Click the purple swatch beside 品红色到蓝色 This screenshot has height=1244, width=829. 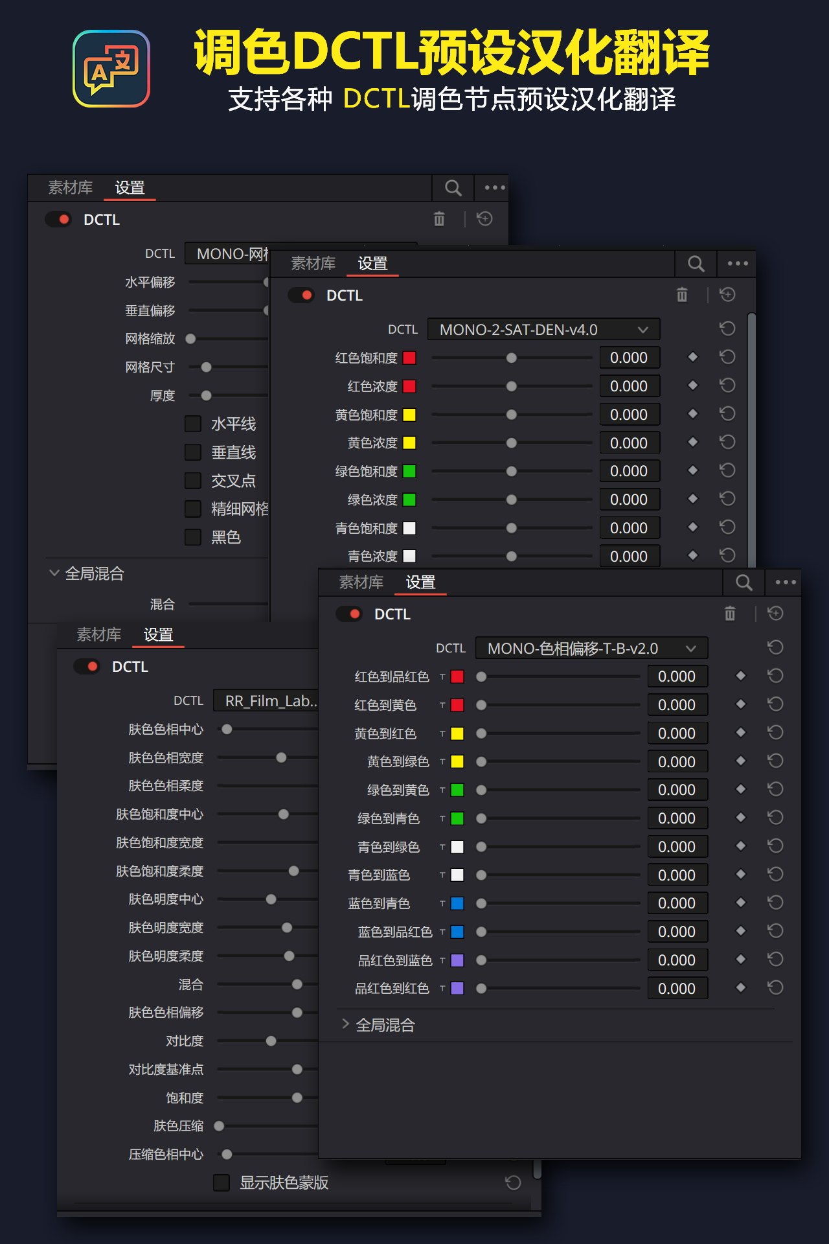point(457,960)
